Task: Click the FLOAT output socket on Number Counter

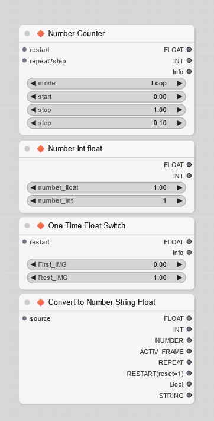Action: (x=189, y=50)
